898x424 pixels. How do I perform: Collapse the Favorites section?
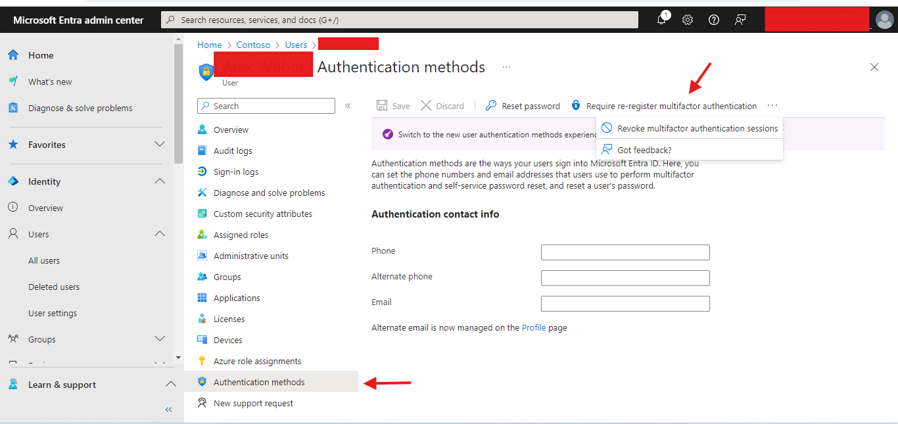pyautogui.click(x=159, y=144)
